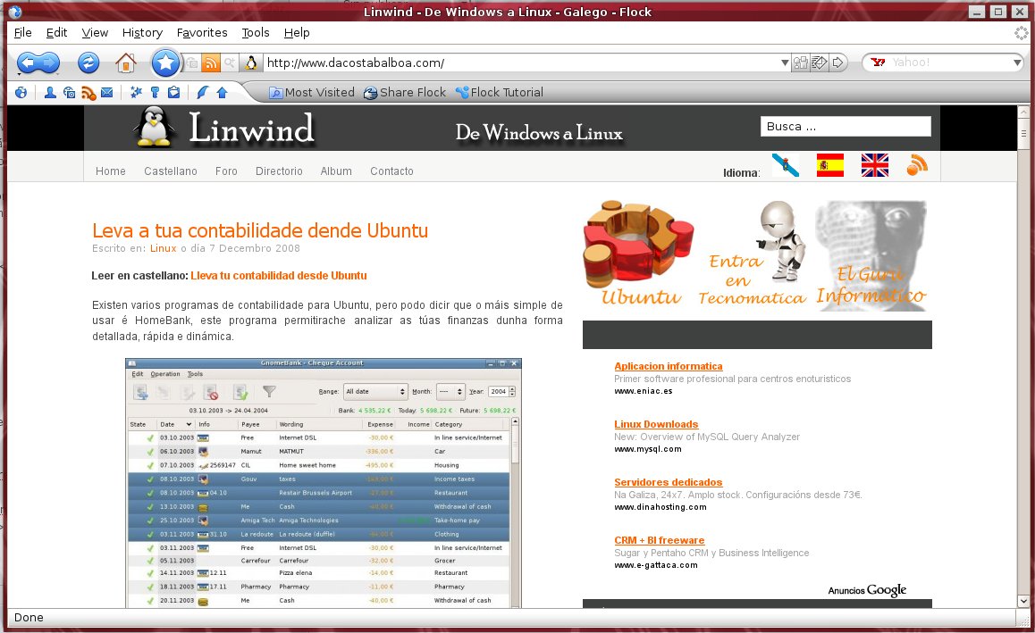Open the site's orange RSS feed icon
Viewport: 1035px width, 633px height.
tap(917, 165)
